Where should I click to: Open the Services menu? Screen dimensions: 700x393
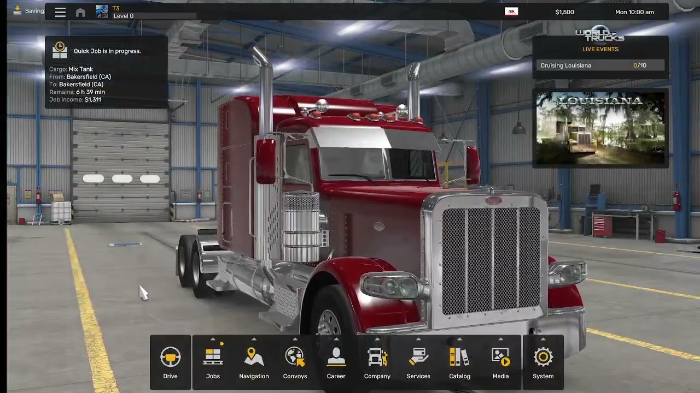pyautogui.click(x=418, y=362)
